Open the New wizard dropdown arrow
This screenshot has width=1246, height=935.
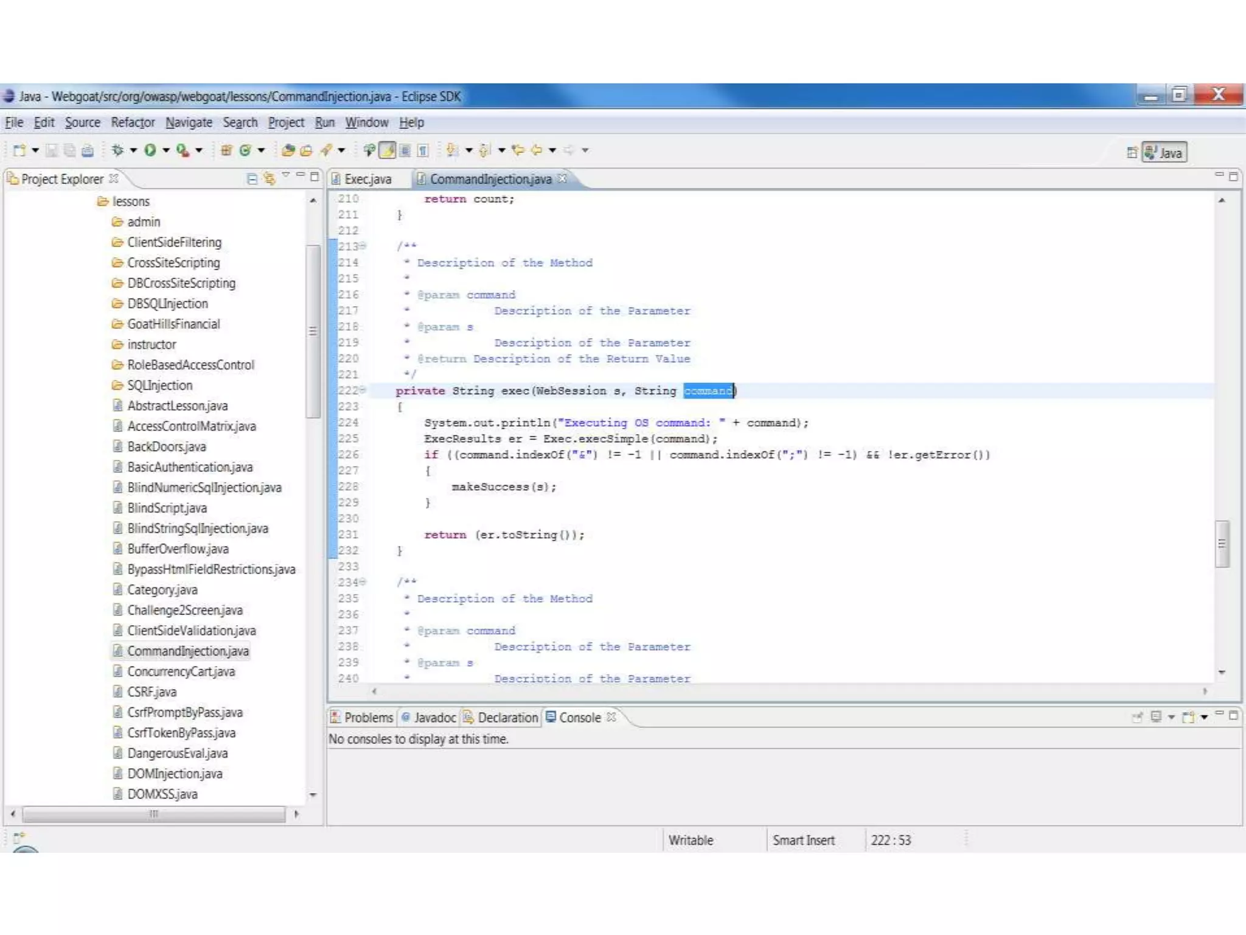tap(35, 150)
